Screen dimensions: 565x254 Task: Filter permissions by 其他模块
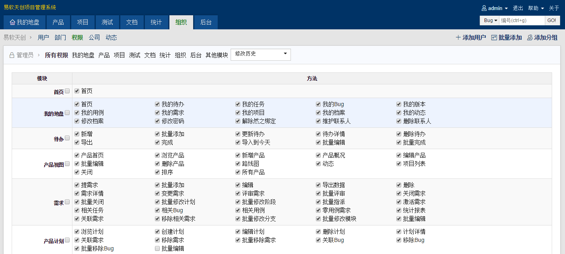pyautogui.click(x=217, y=55)
